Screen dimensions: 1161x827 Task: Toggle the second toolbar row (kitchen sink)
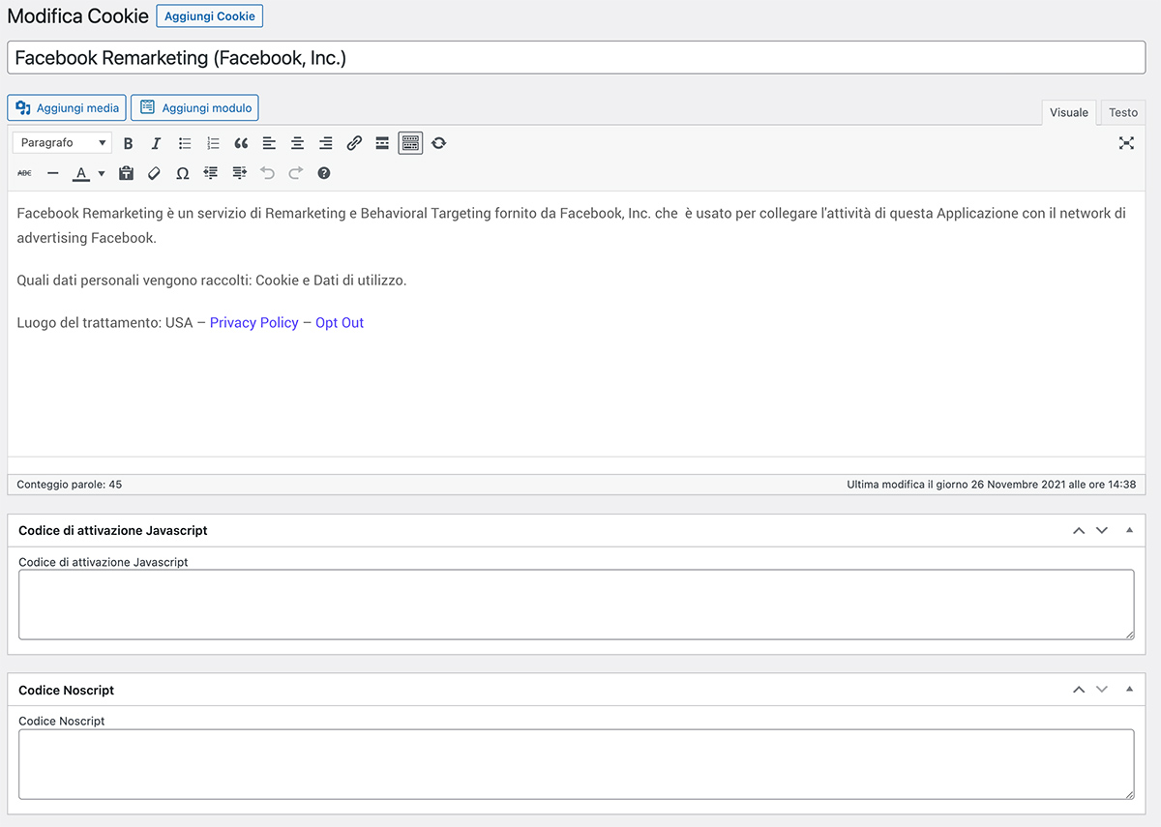coord(410,143)
